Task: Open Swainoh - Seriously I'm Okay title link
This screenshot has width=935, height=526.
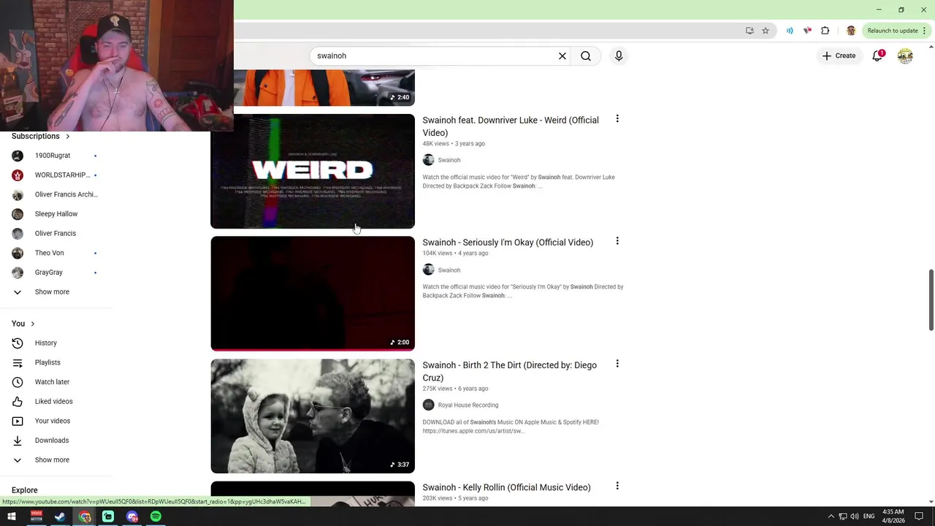Action: point(508,243)
